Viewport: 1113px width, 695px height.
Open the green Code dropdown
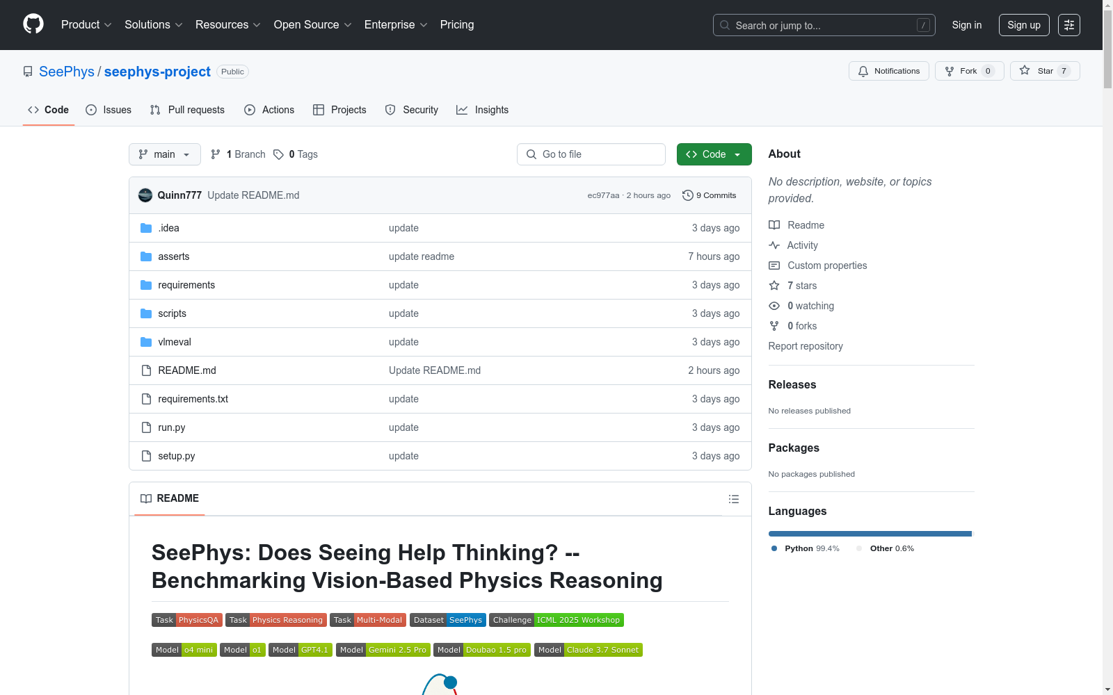coord(714,154)
